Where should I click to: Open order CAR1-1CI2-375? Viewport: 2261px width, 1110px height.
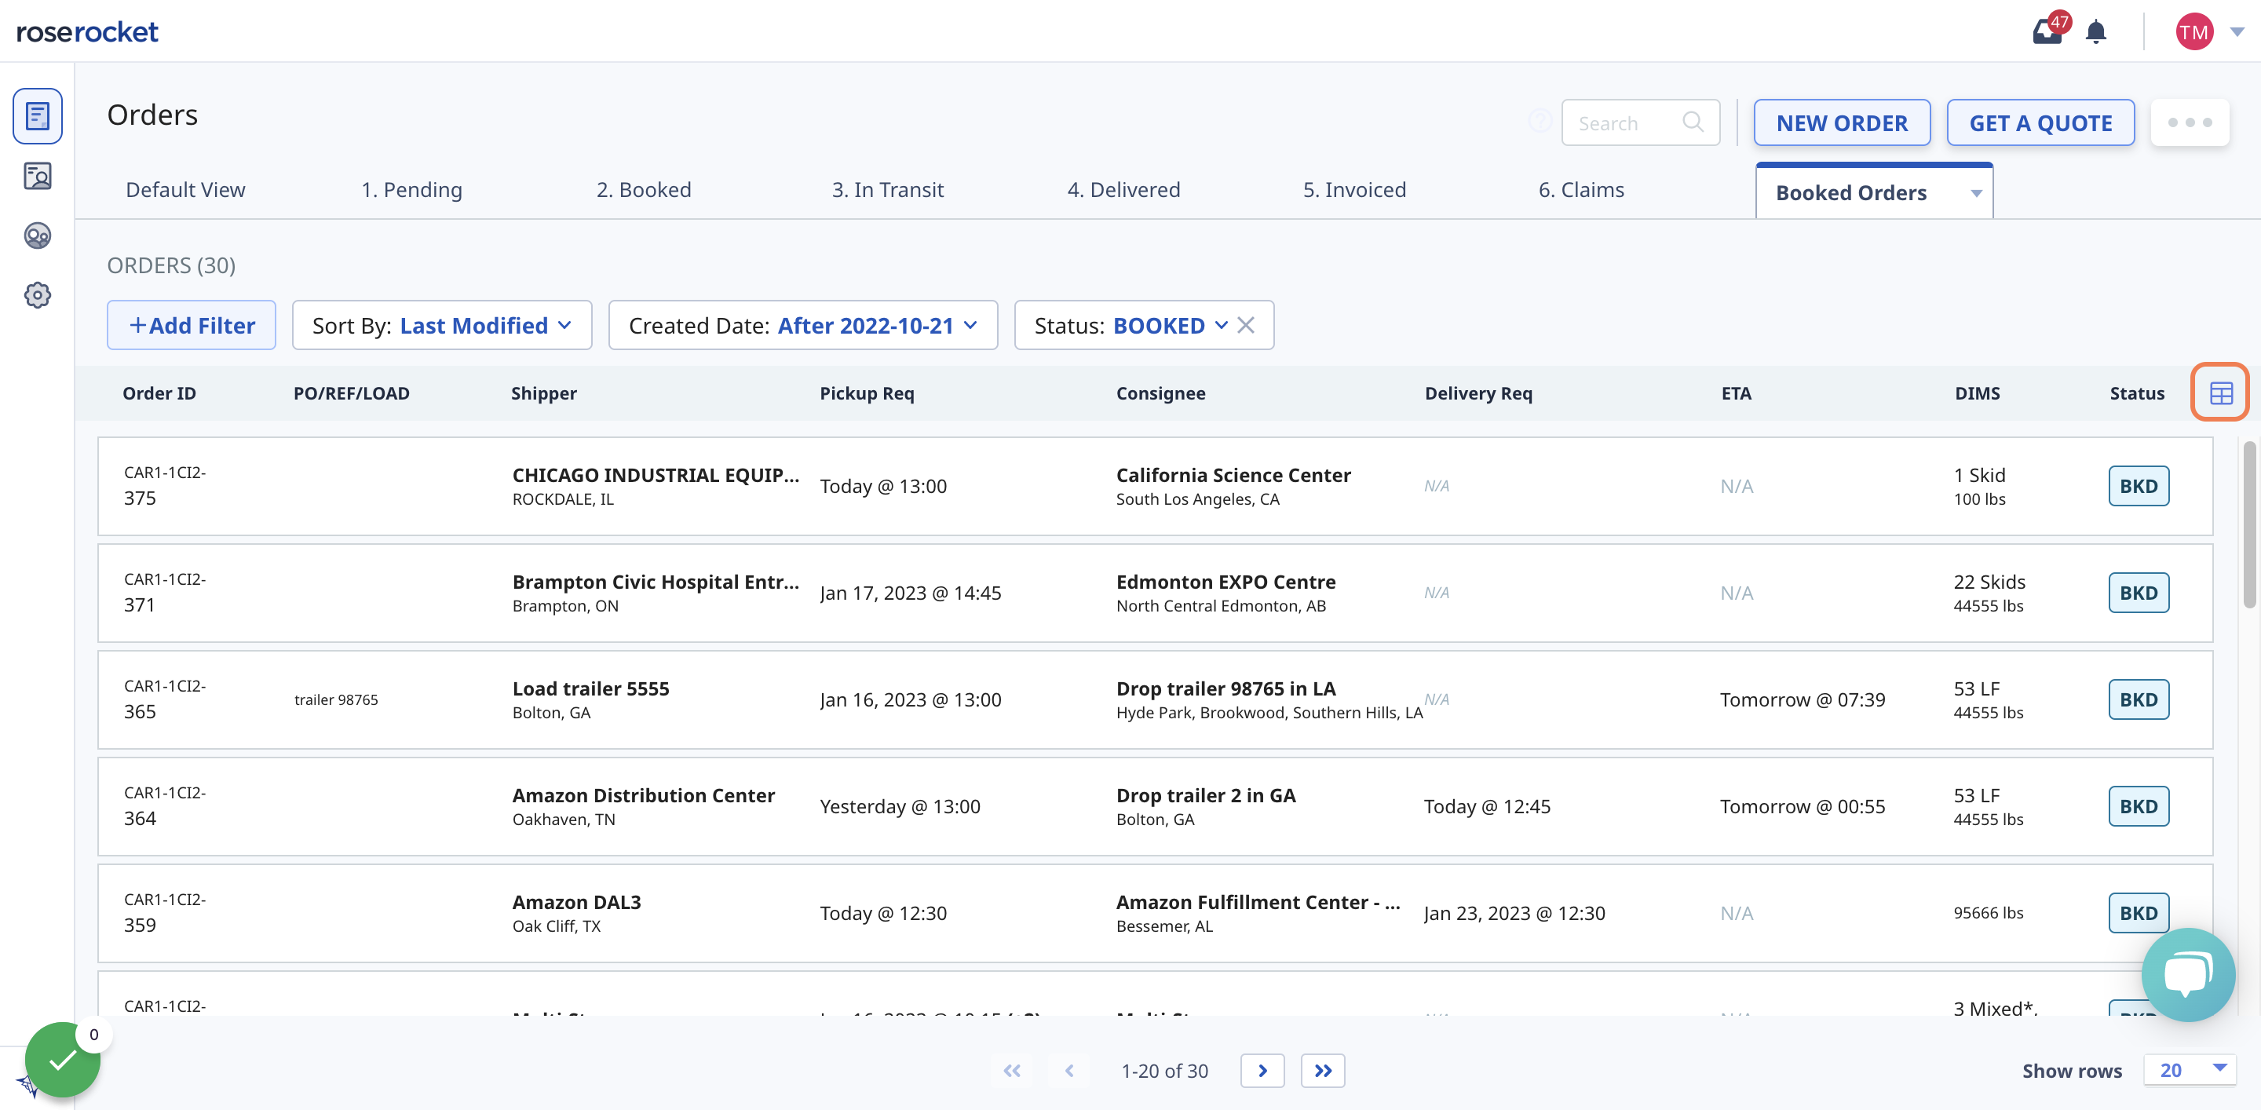pos(1155,486)
